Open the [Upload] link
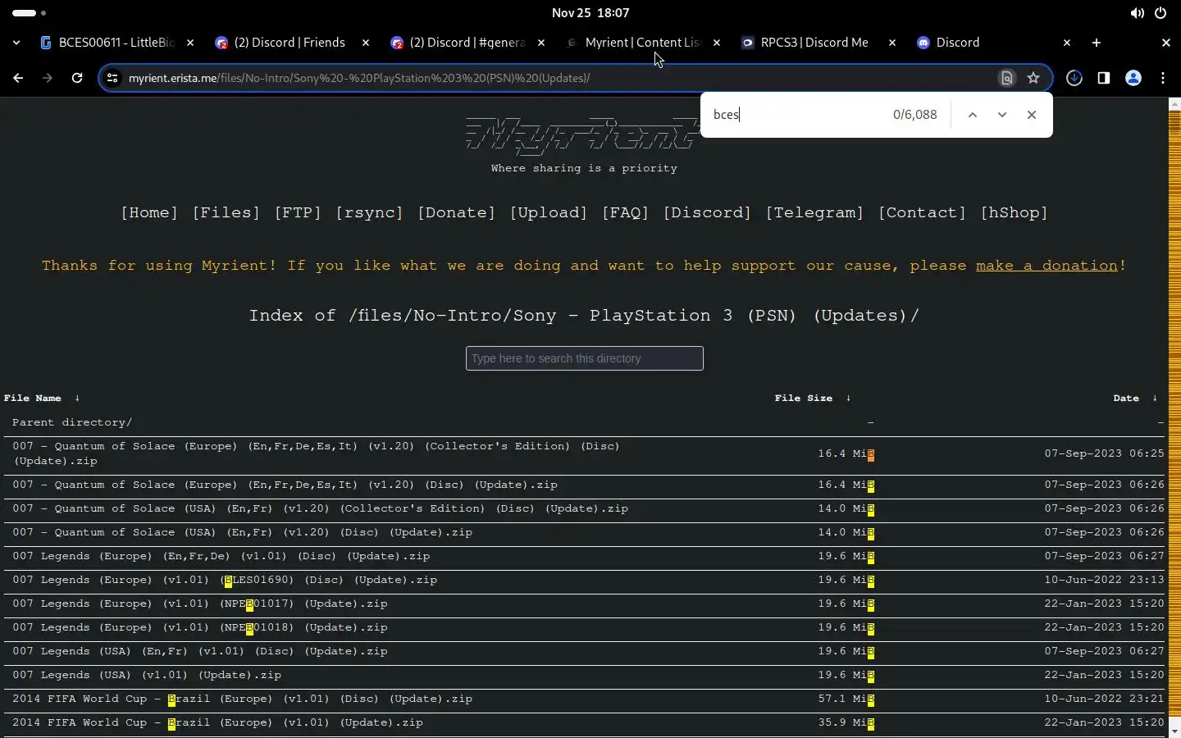The height and width of the screenshot is (738, 1181). point(549,212)
